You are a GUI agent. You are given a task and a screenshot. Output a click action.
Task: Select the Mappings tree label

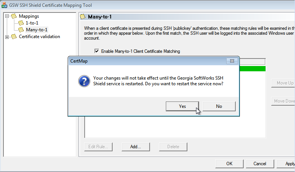pyautogui.click(x=29, y=16)
